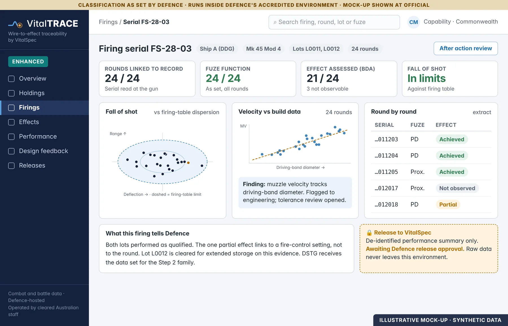Click the Effects square icon in sidebar
The image size is (508, 326).
(11, 122)
